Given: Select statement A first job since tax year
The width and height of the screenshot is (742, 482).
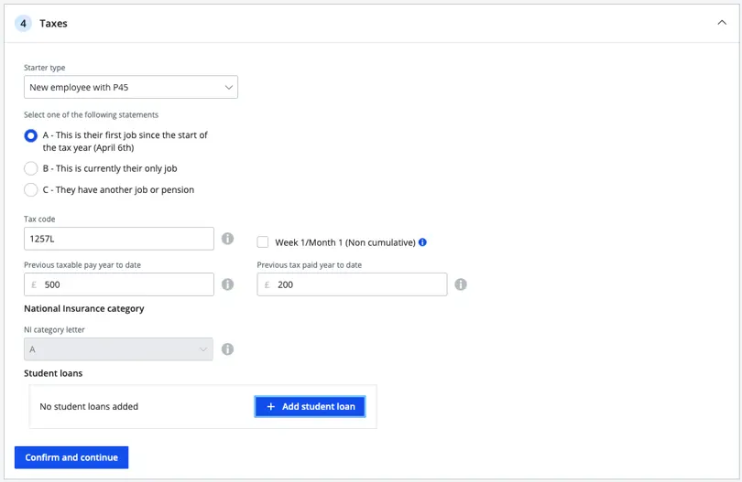Looking at the screenshot, I should tap(31, 135).
